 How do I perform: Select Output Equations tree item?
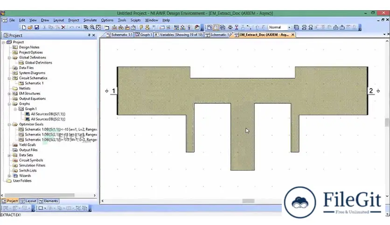click(x=32, y=99)
